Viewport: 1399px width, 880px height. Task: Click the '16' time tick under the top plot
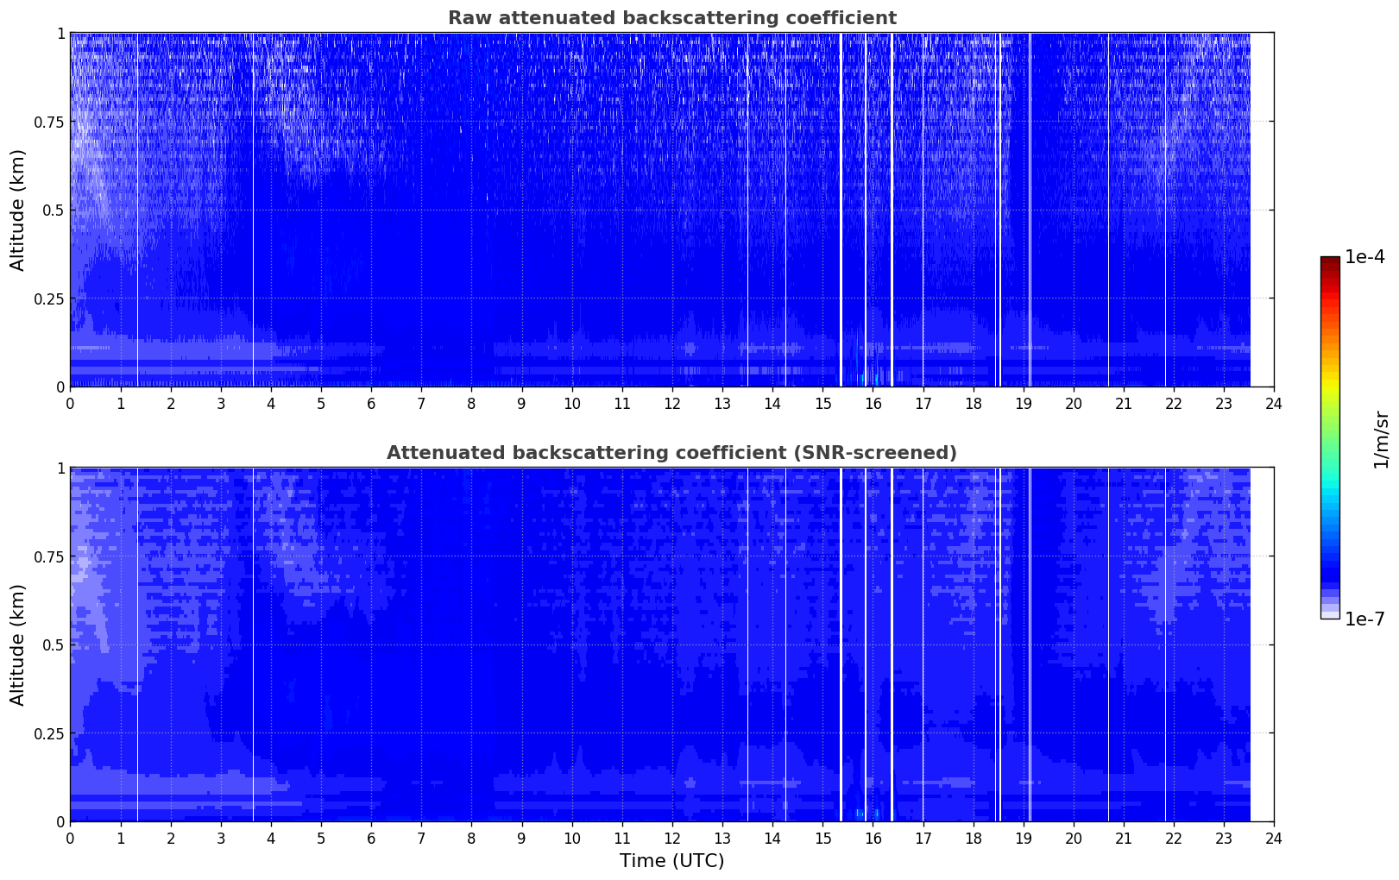[873, 403]
